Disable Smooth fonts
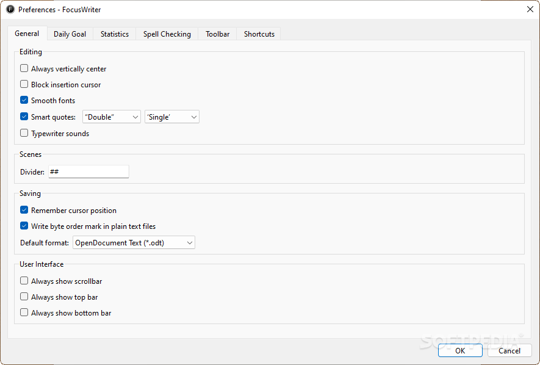Image resolution: width=540 pixels, height=365 pixels. click(24, 100)
